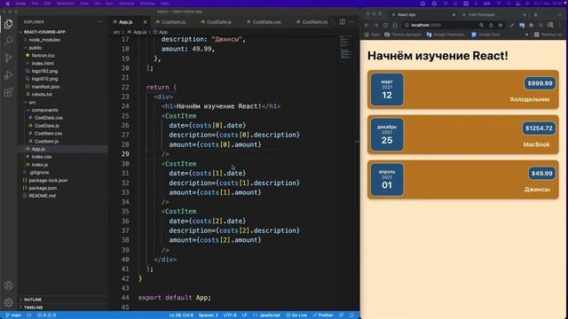The height and width of the screenshot is (319, 568).
Task: Click the code minimap in the editor
Action: [x=346, y=49]
